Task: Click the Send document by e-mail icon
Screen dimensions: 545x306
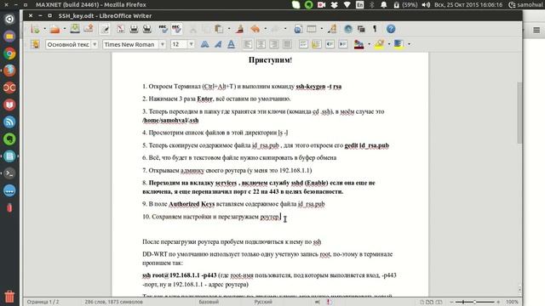Action: 89,29
